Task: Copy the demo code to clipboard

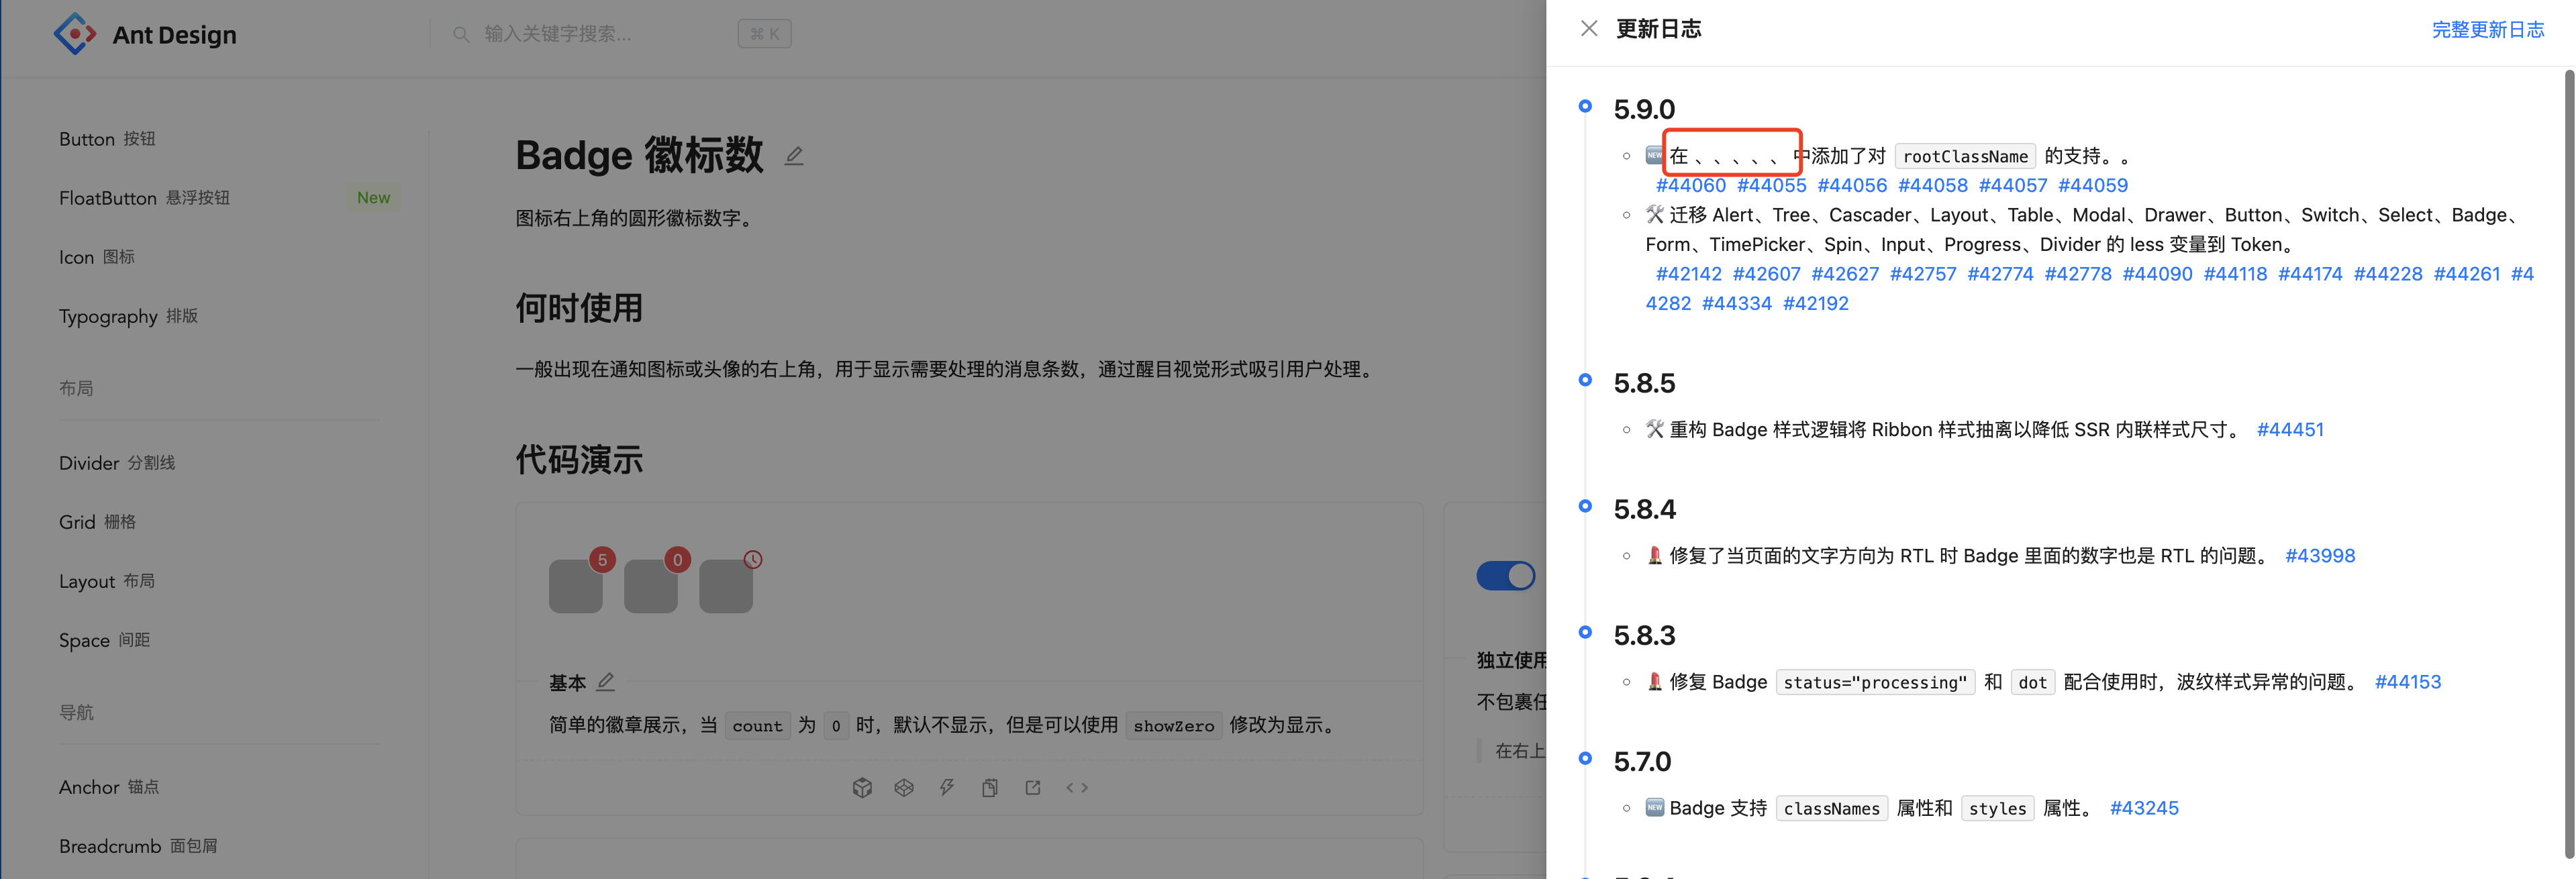Action: (990, 787)
